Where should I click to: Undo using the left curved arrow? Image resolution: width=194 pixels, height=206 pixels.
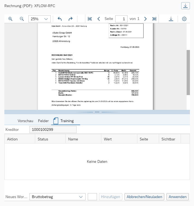[x=60, y=19]
